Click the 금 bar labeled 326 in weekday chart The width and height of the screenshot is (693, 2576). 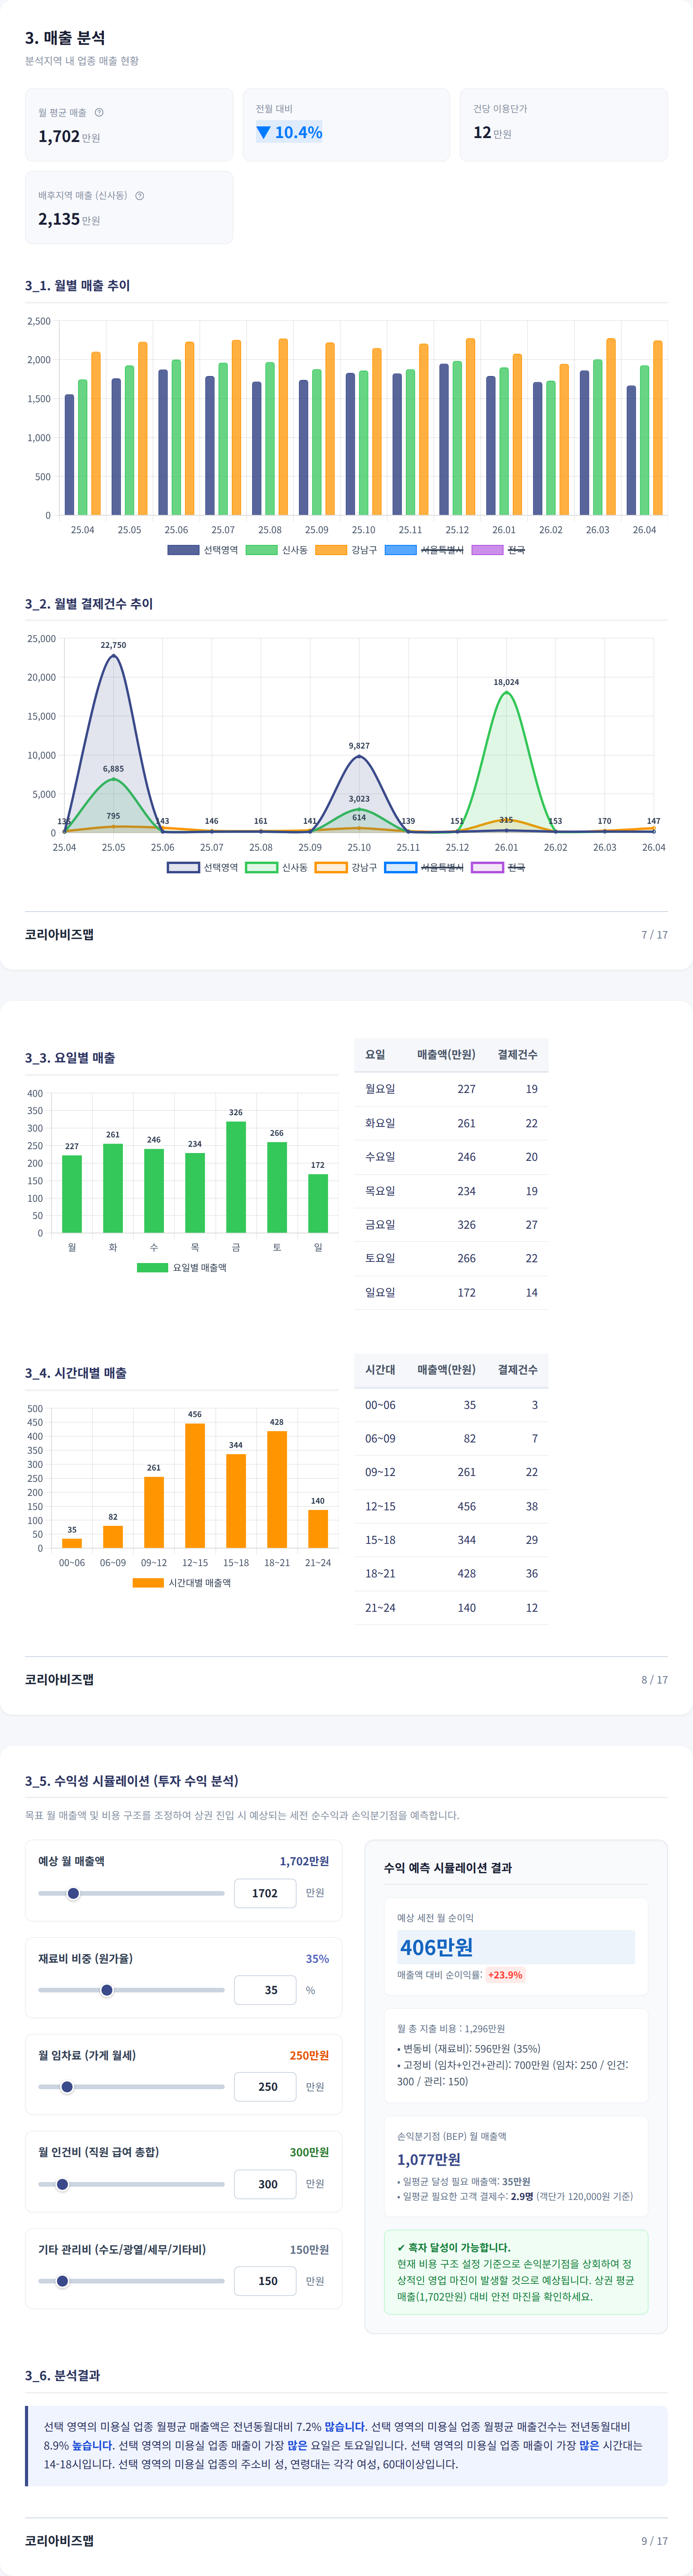tap(236, 1177)
